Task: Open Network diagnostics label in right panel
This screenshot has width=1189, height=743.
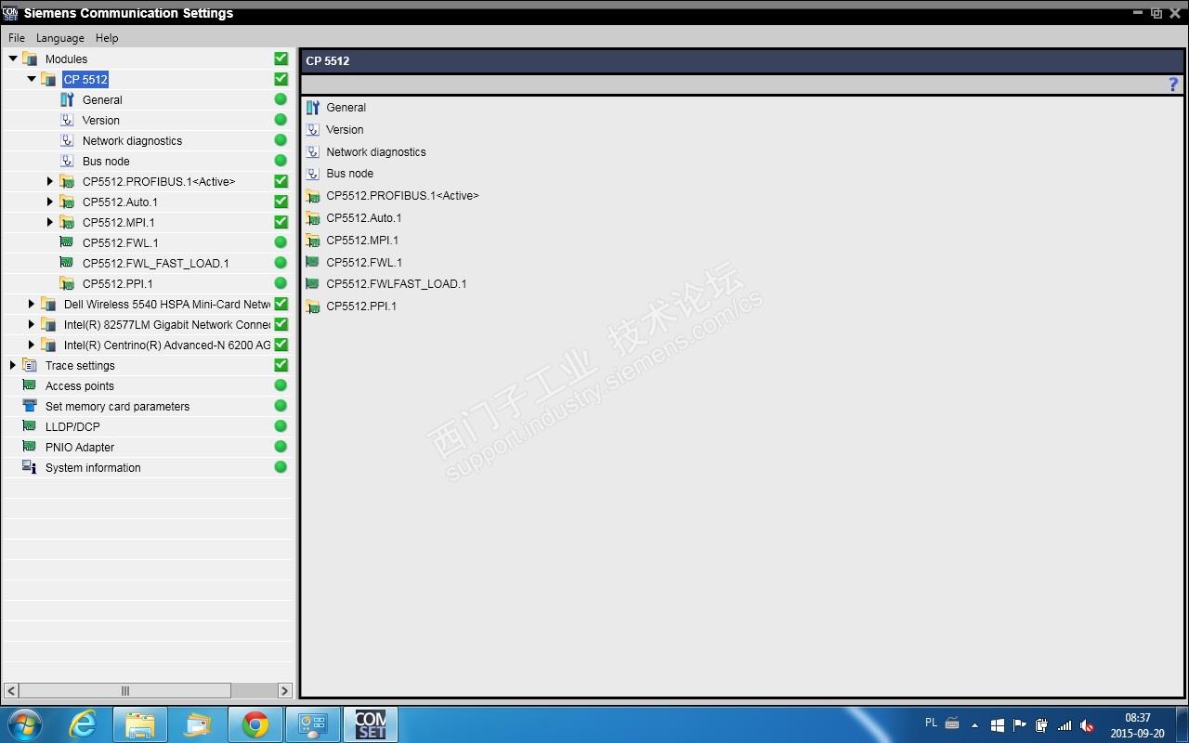Action: click(x=376, y=152)
